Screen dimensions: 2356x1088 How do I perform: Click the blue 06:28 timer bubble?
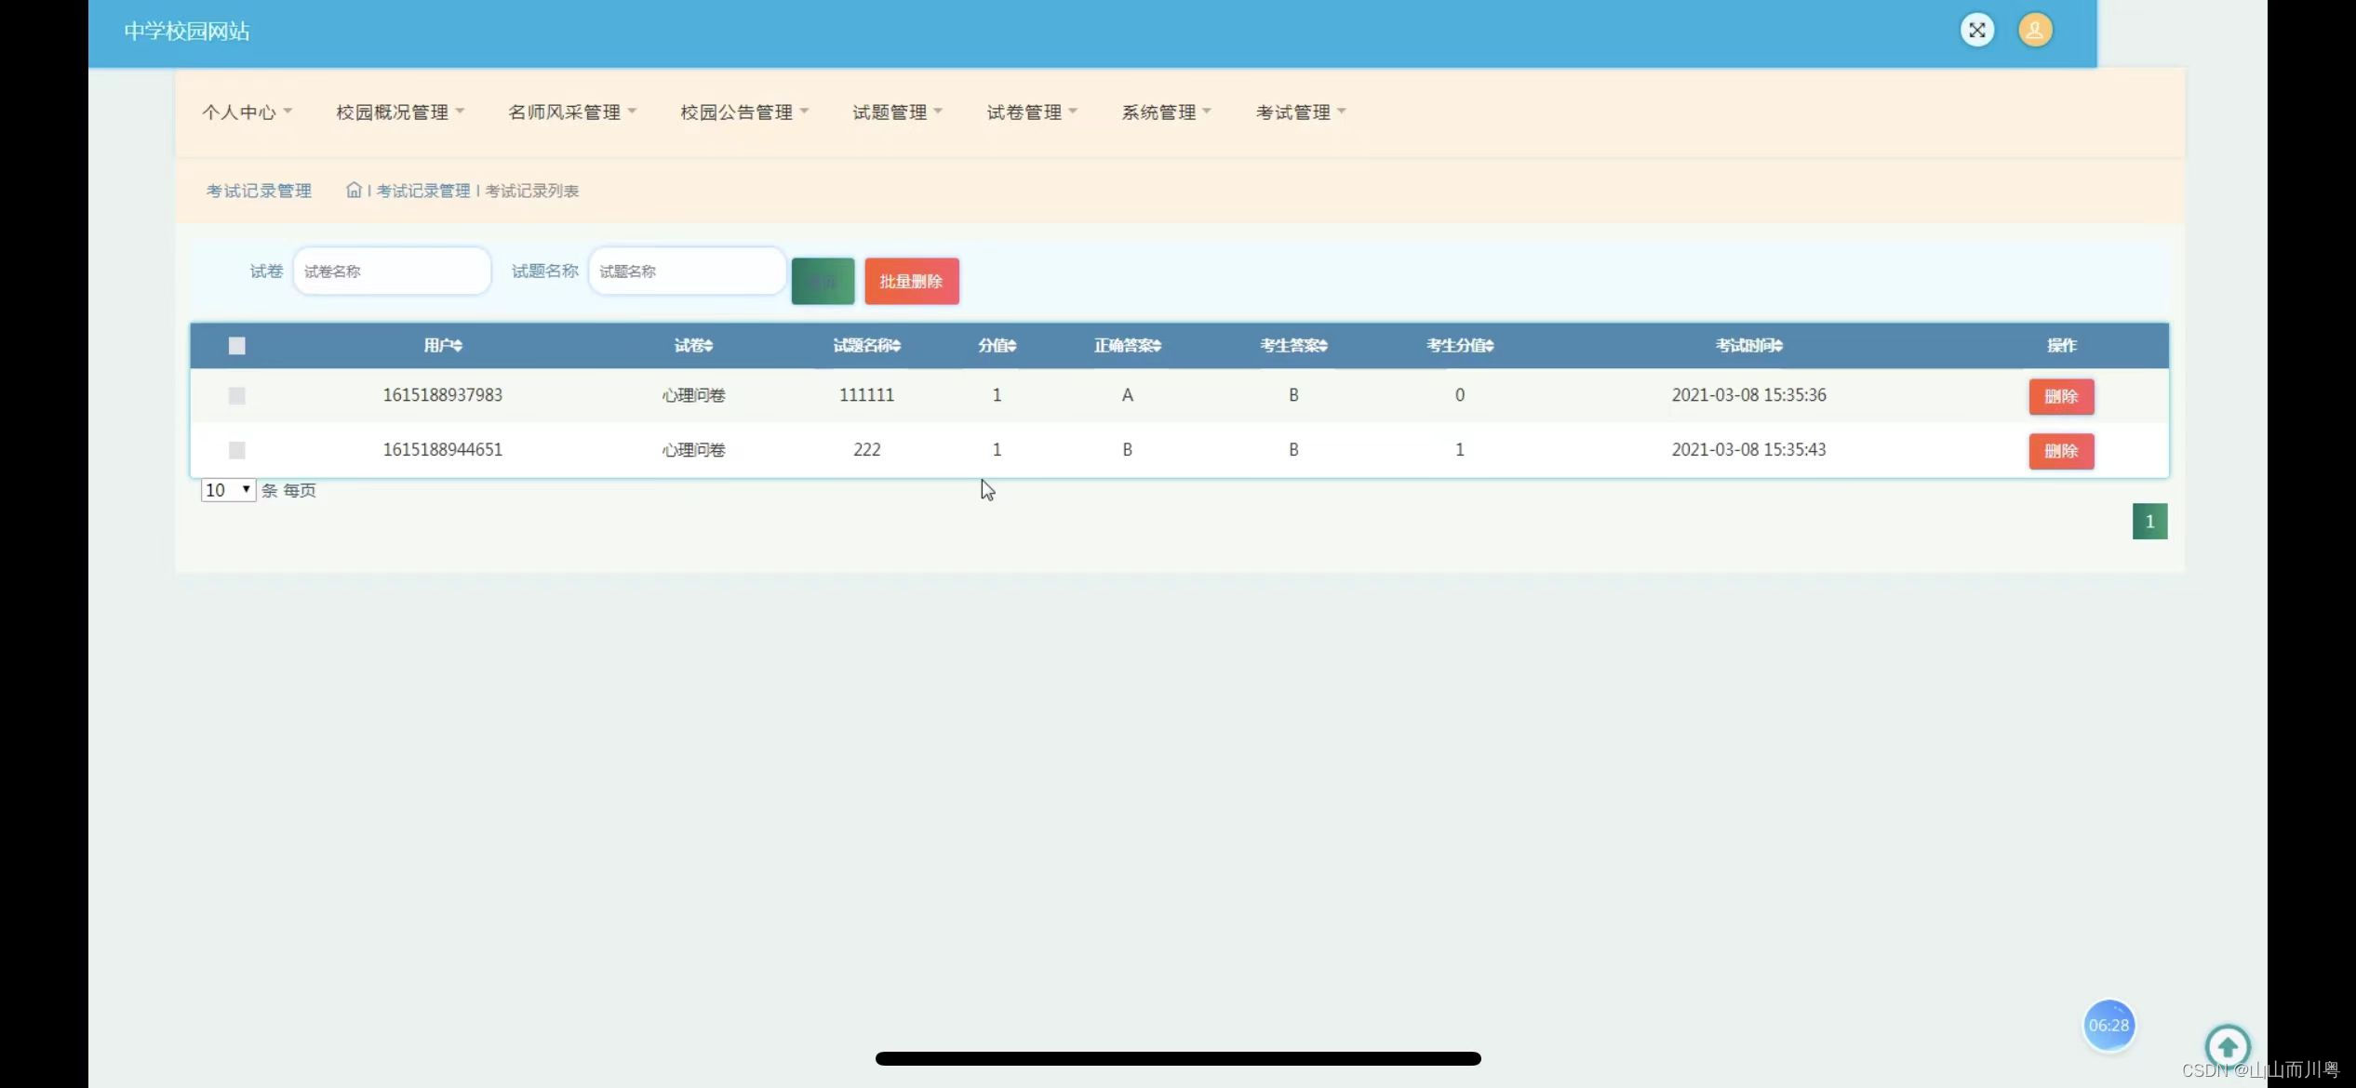click(x=2108, y=1025)
